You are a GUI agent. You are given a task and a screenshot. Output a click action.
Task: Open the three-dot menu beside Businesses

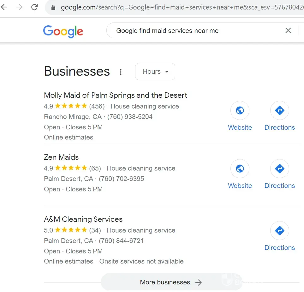121,72
